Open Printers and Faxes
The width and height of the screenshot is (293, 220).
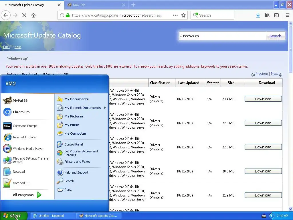coord(81,162)
